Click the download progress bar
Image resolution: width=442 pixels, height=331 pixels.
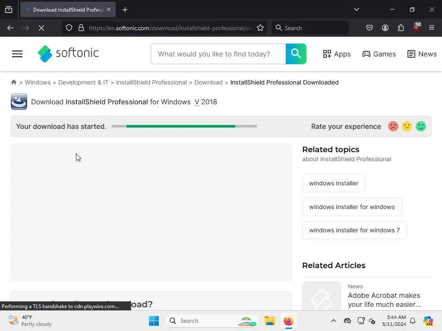184,126
